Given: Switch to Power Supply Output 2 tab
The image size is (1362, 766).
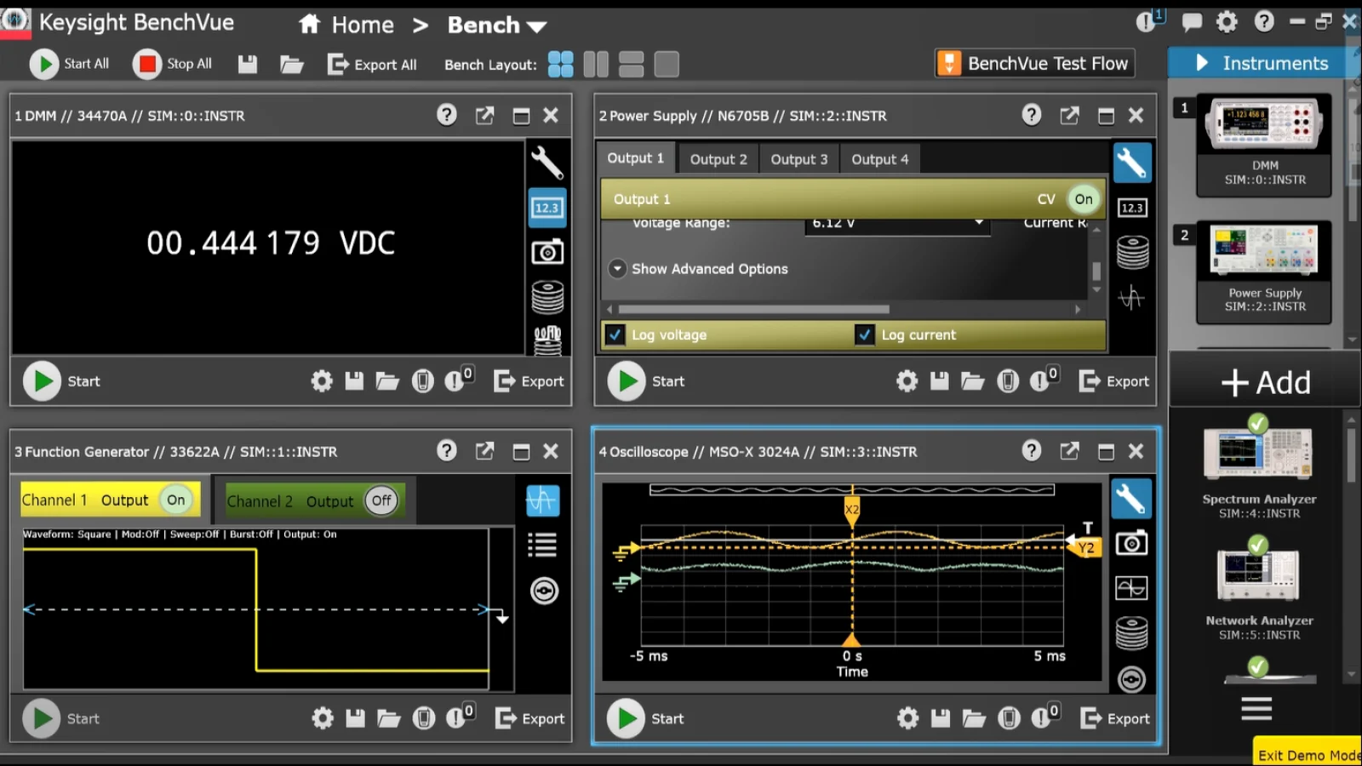Looking at the screenshot, I should pos(718,159).
